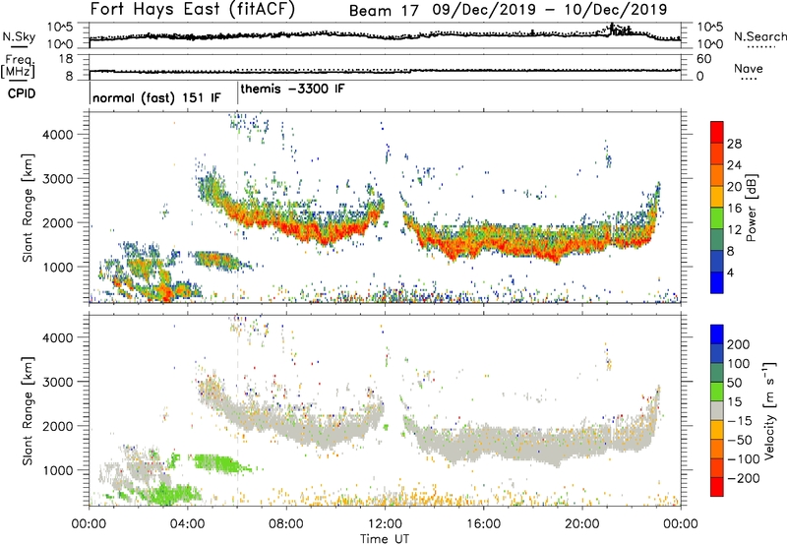This screenshot has width=787, height=545.
Task: Click the "4000" tick of power panel
Action: 57,135
